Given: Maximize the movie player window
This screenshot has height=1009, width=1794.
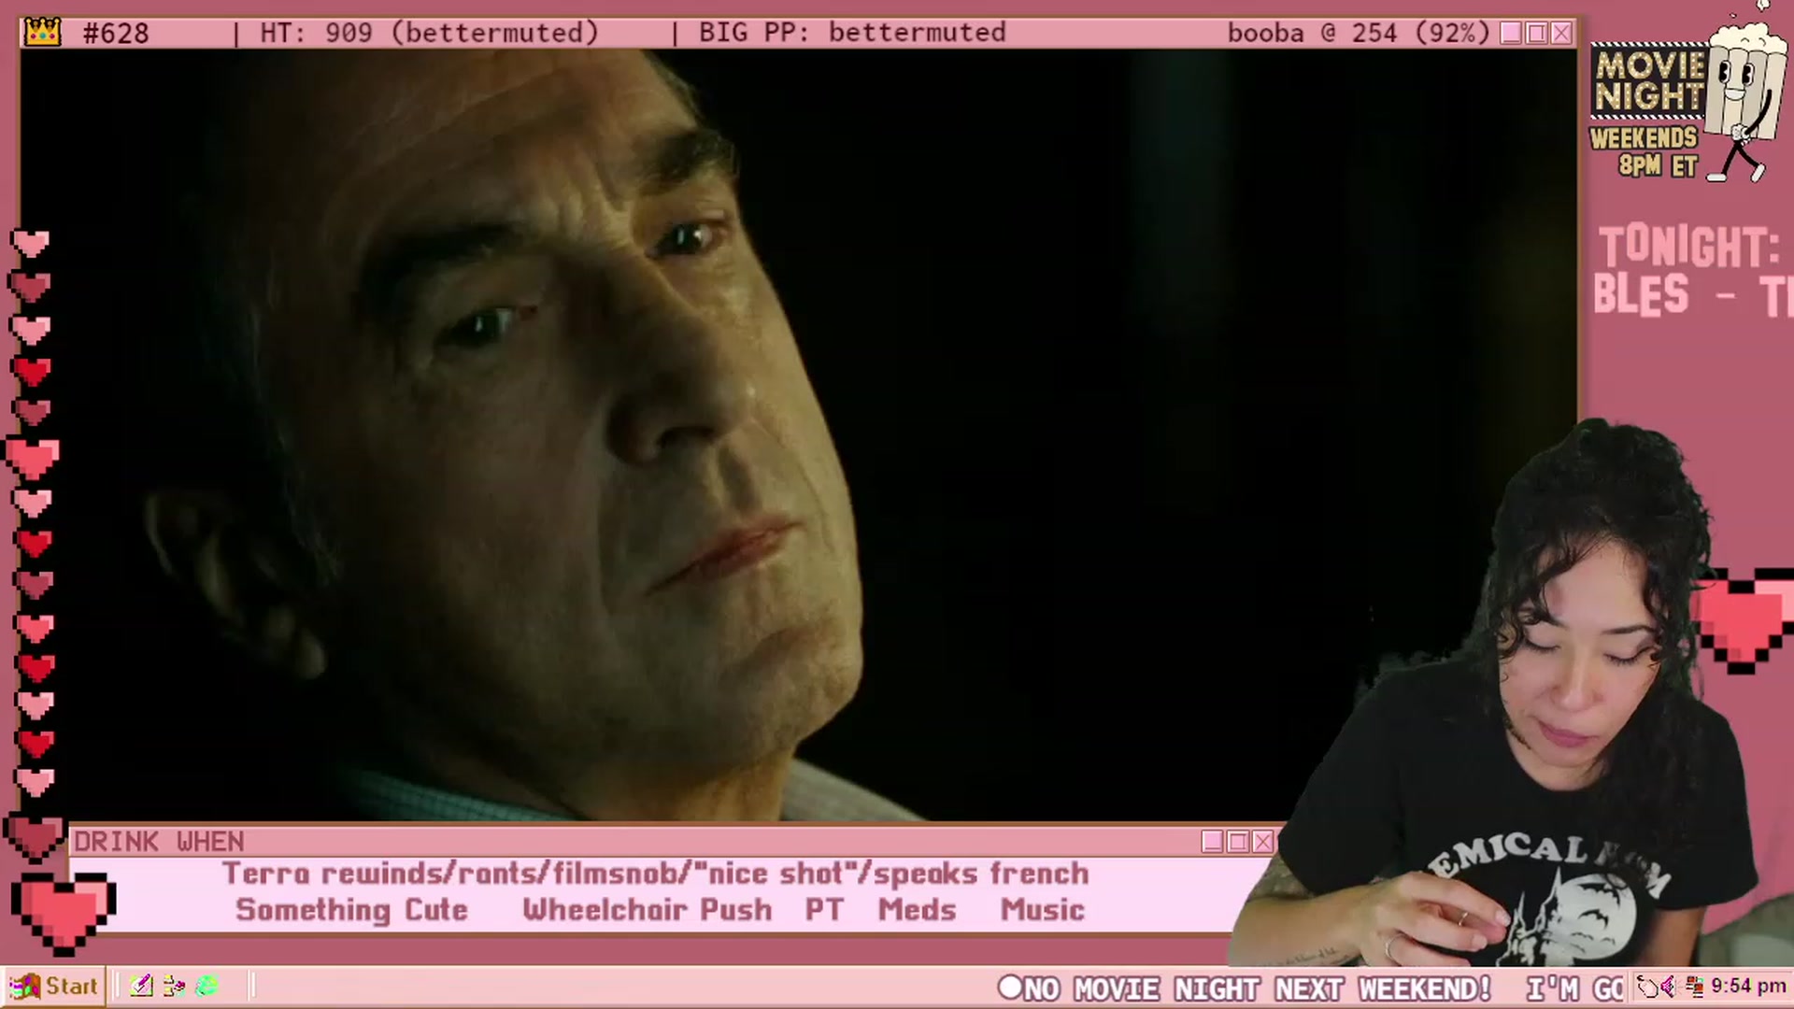Looking at the screenshot, I should point(1536,34).
